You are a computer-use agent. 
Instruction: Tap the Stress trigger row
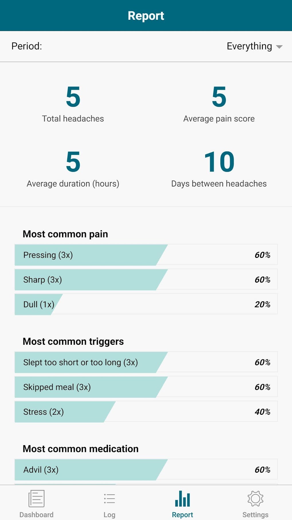coord(146,412)
